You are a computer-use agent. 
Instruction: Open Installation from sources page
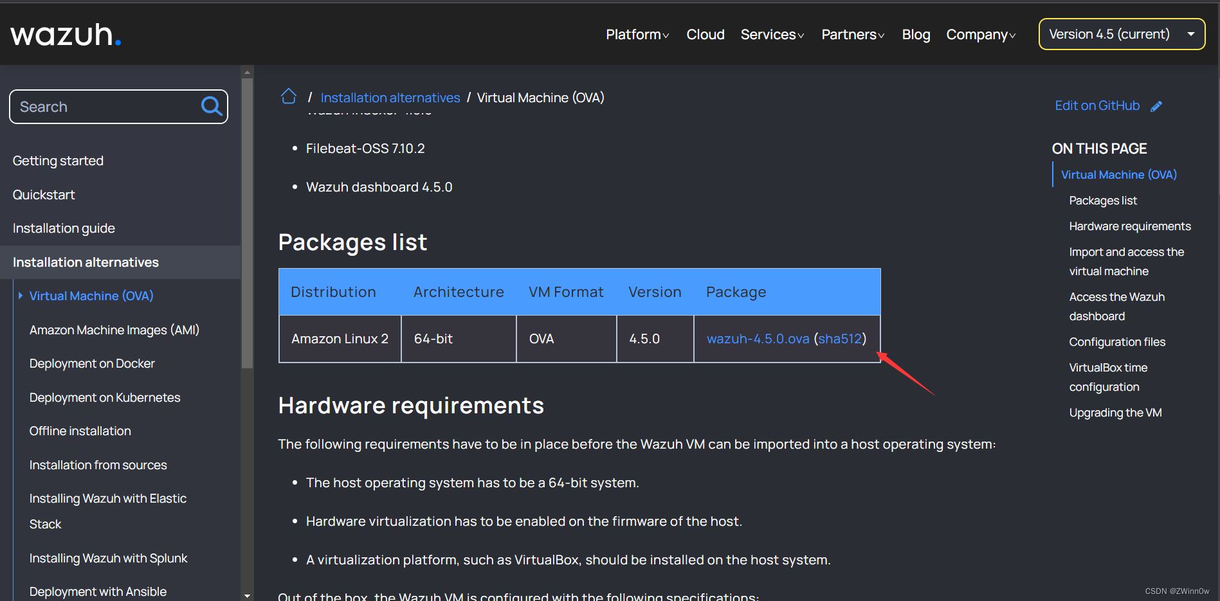click(x=98, y=465)
